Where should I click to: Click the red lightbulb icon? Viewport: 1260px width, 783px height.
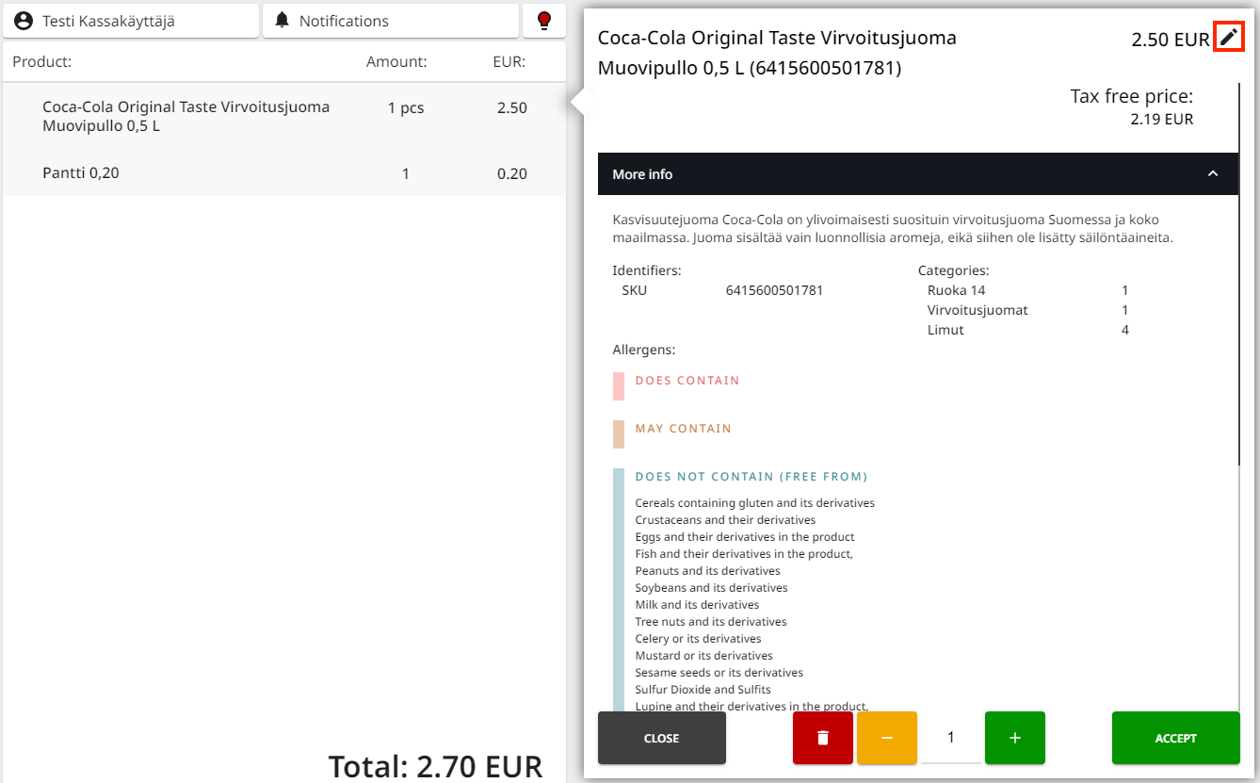(543, 21)
